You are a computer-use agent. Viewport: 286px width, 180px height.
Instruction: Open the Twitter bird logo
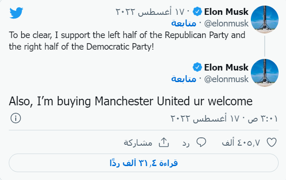(16, 13)
